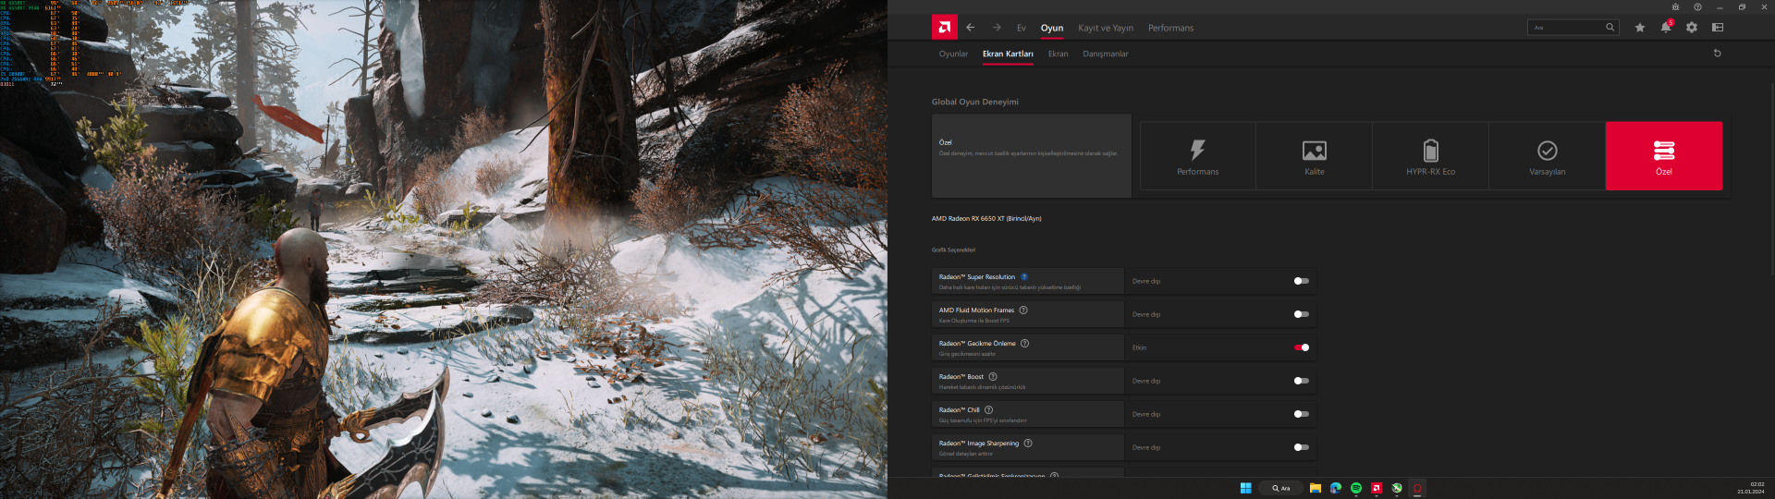The height and width of the screenshot is (499, 1775).
Task: Open the Xbox-style green taskbar icon
Action: point(1397,488)
